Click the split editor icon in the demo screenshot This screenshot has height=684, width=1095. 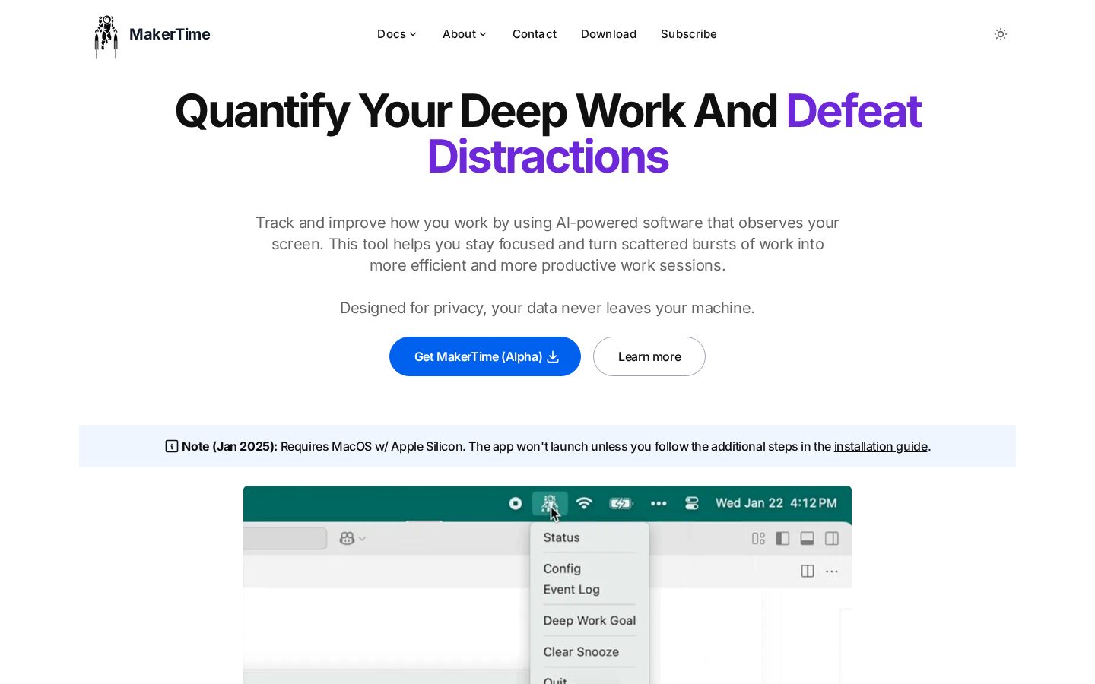point(808,571)
